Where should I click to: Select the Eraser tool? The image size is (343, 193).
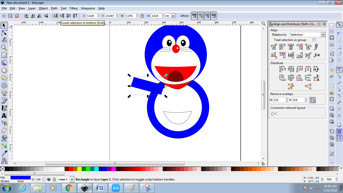coord(4,131)
